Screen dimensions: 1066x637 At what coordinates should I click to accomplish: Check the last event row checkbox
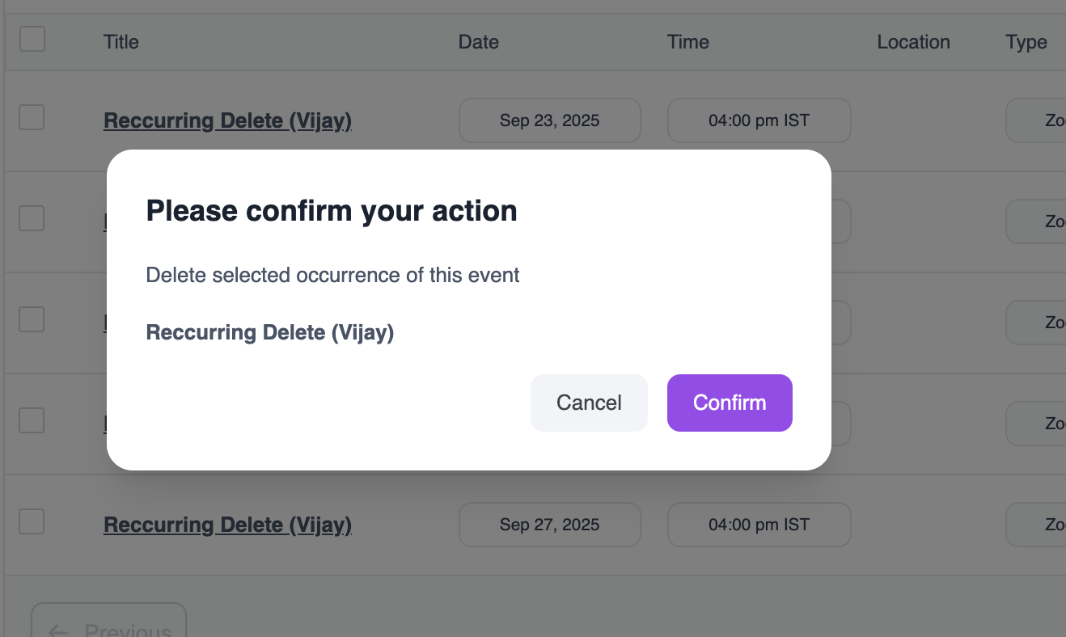pos(31,521)
